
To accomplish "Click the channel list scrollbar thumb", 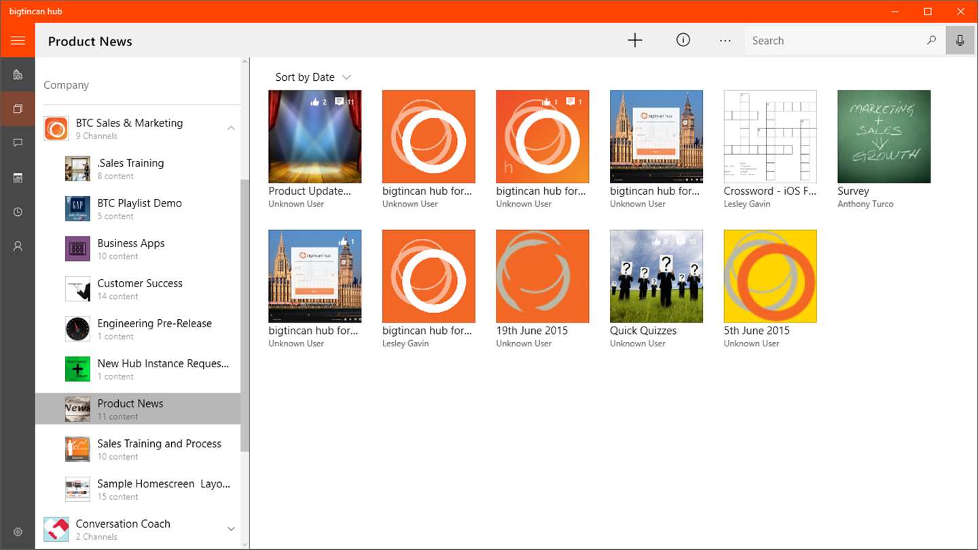I will pyautogui.click(x=244, y=316).
